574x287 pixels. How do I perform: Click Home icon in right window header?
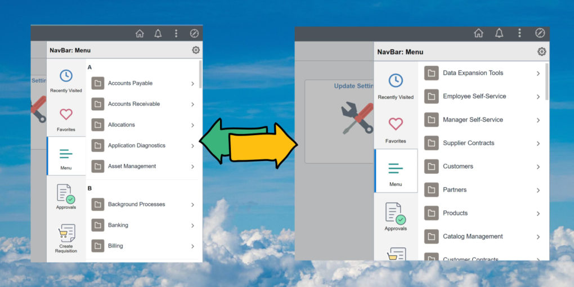tap(478, 33)
